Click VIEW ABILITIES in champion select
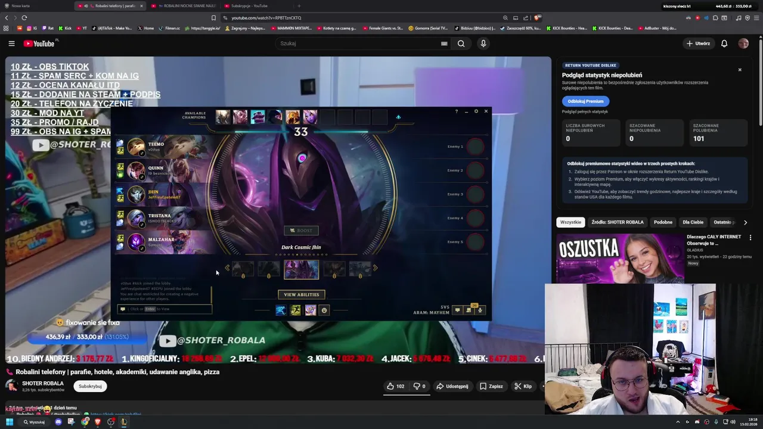The image size is (763, 429). pos(301,294)
